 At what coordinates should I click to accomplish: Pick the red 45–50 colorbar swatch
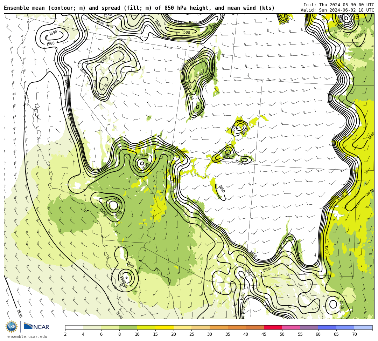click(x=273, y=327)
